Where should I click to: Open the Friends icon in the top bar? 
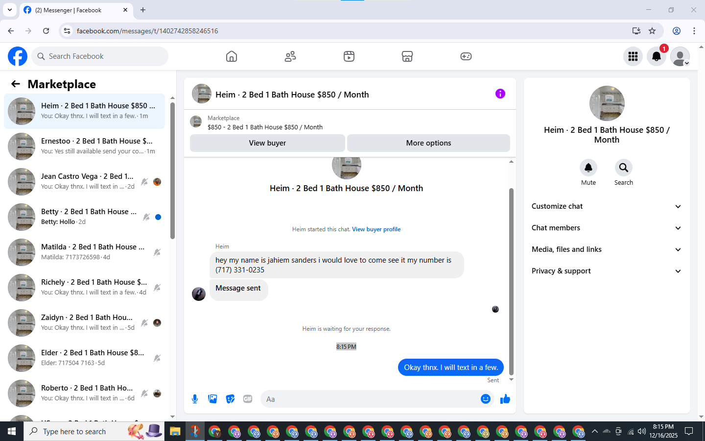pyautogui.click(x=290, y=56)
